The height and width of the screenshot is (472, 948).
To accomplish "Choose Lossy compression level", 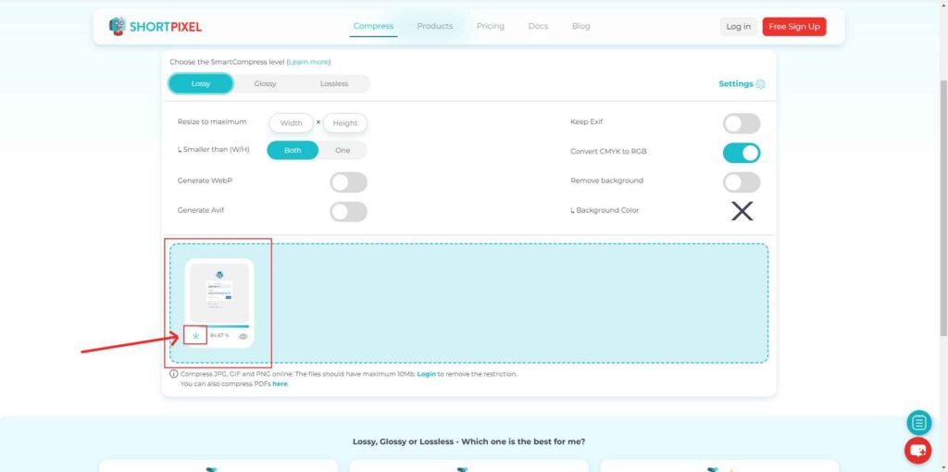I will coord(201,83).
